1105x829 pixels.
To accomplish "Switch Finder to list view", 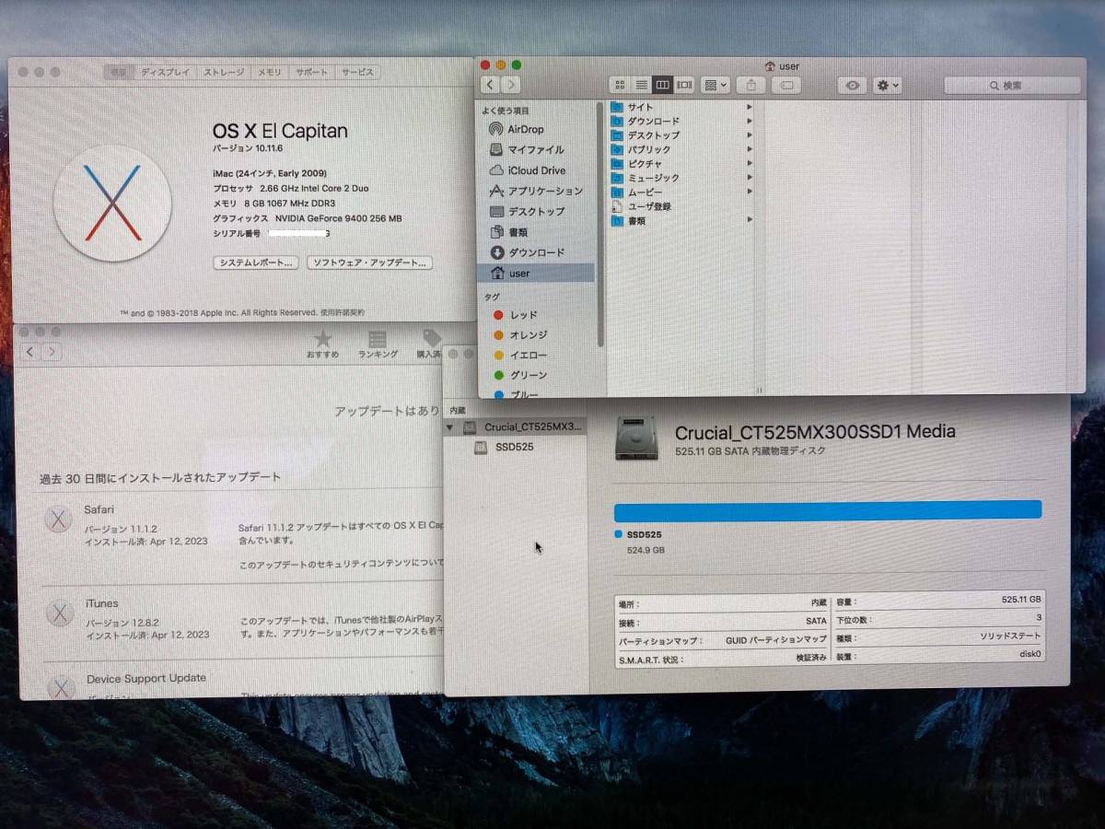I will point(641,85).
